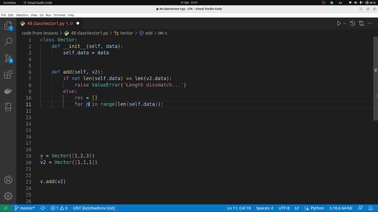The height and width of the screenshot is (212, 378).
Task: Close the unsaved tab via dot indicator
Action: (77, 24)
